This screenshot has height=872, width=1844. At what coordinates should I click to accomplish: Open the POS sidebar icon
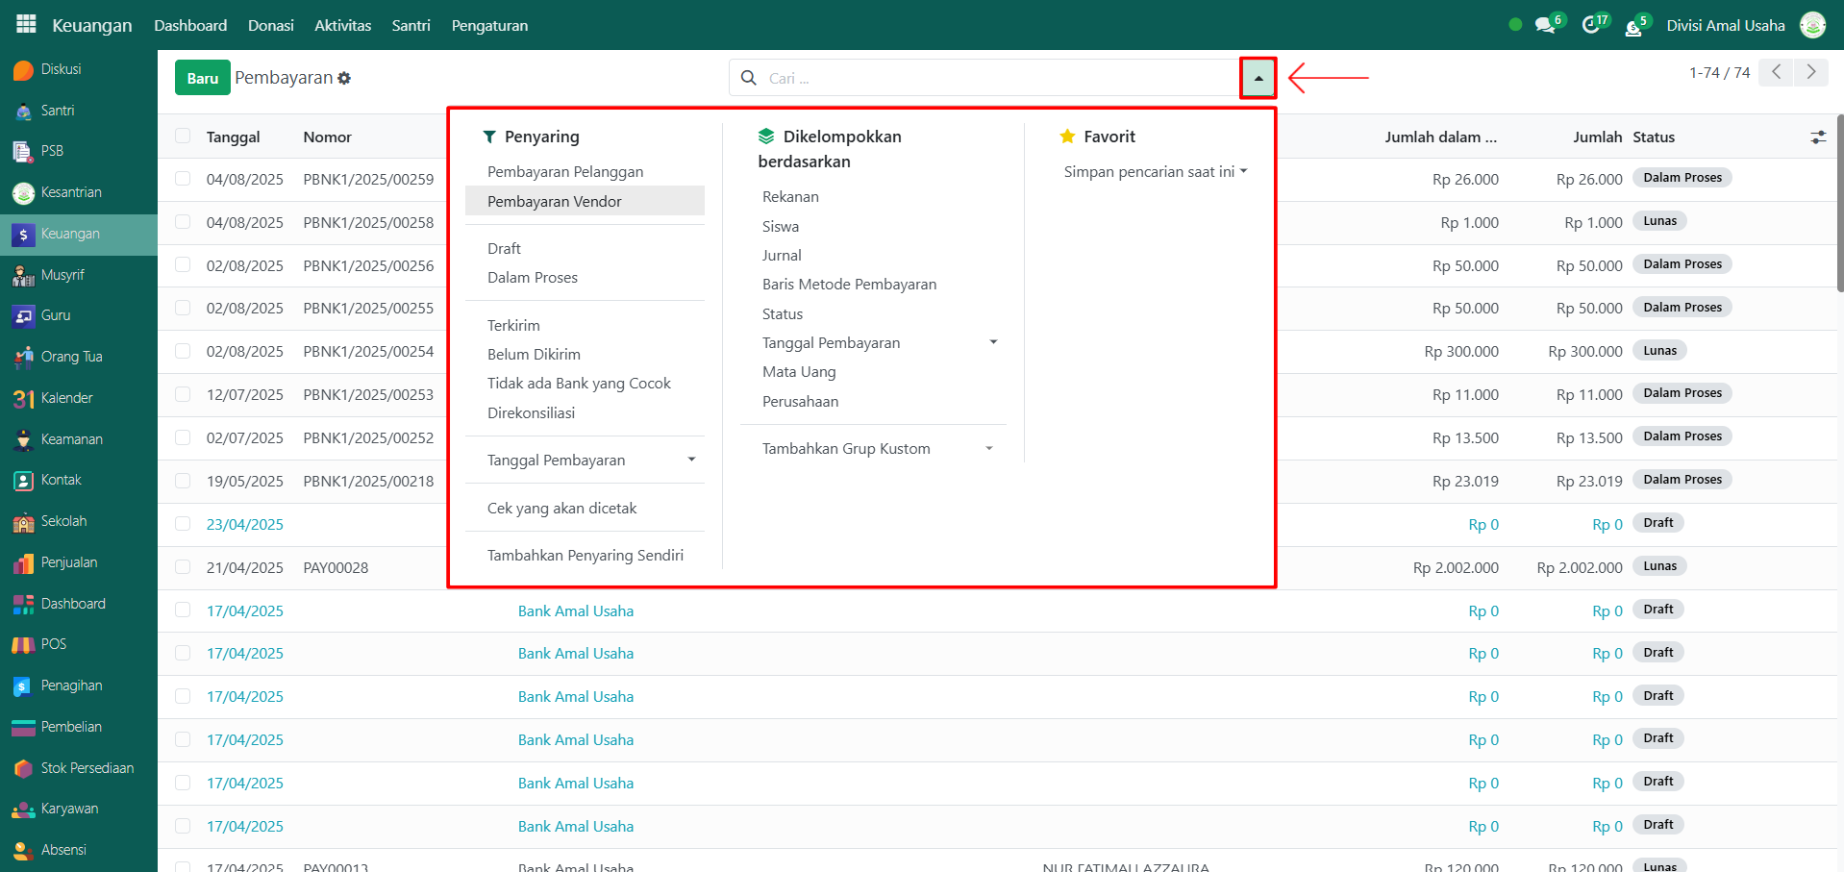coord(23,645)
